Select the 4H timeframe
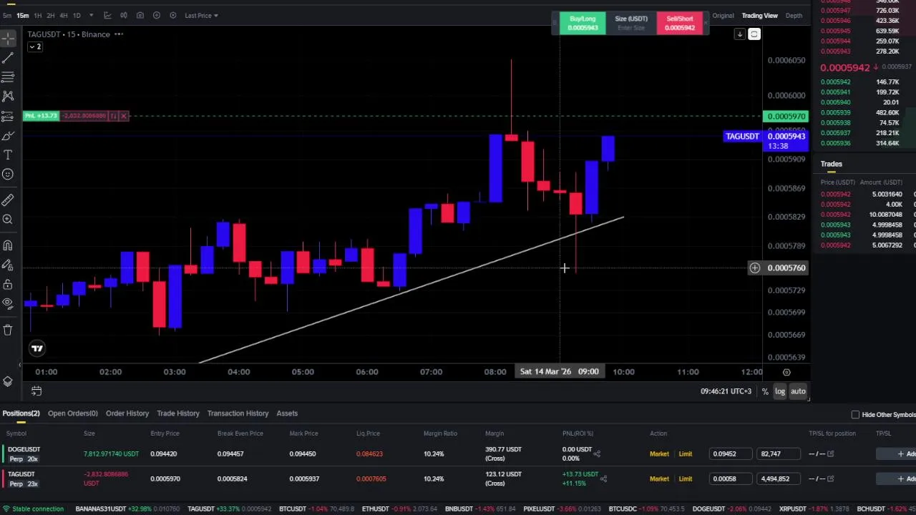The height and width of the screenshot is (515, 916). click(x=64, y=15)
